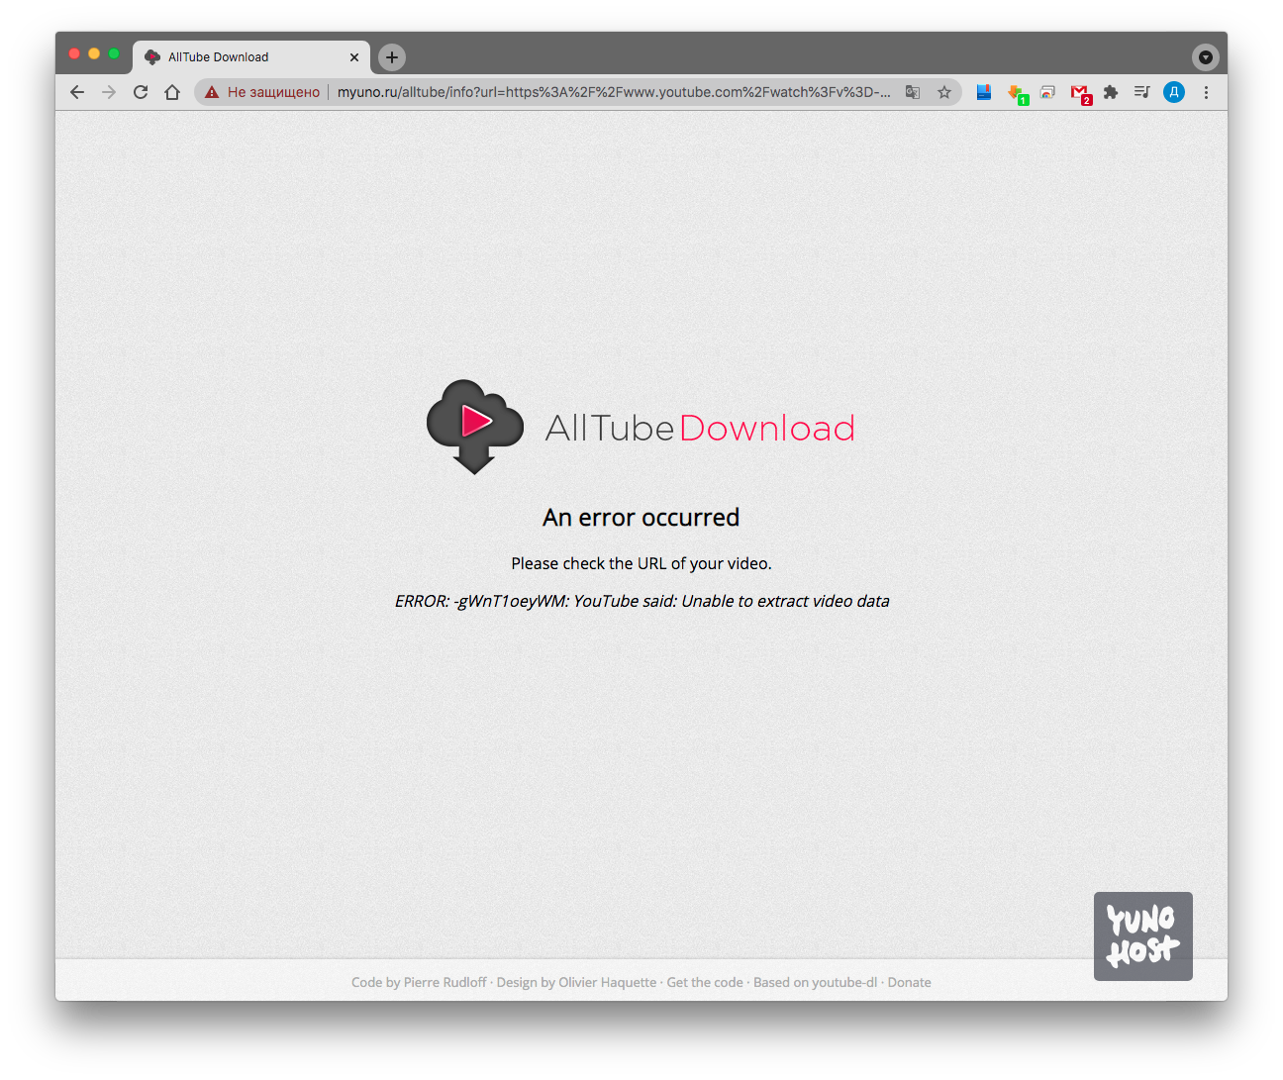Go back to the previous page
The height and width of the screenshot is (1080, 1283).
77,92
